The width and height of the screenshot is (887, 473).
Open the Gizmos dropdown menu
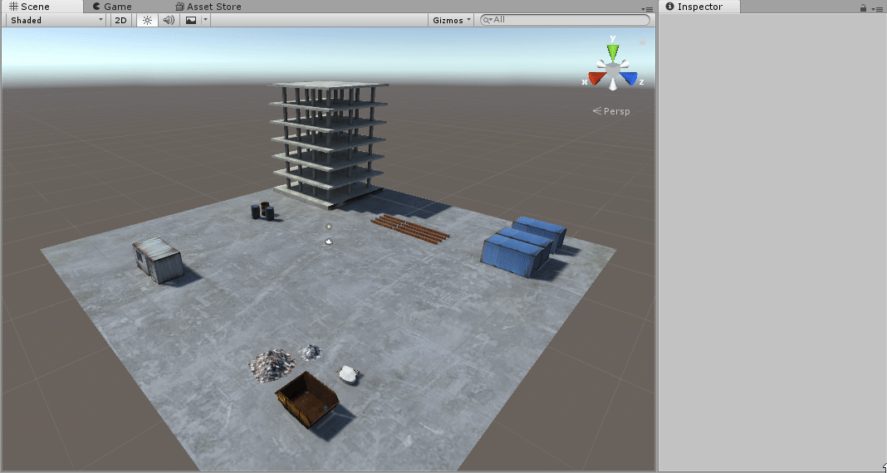452,20
